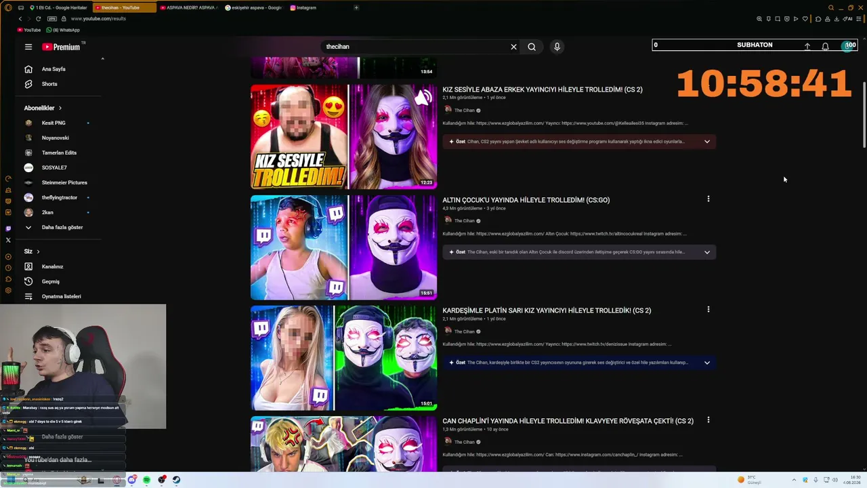Open browser zoom magnifier icon
Image resolution: width=867 pixels, height=488 pixels.
pos(759,19)
